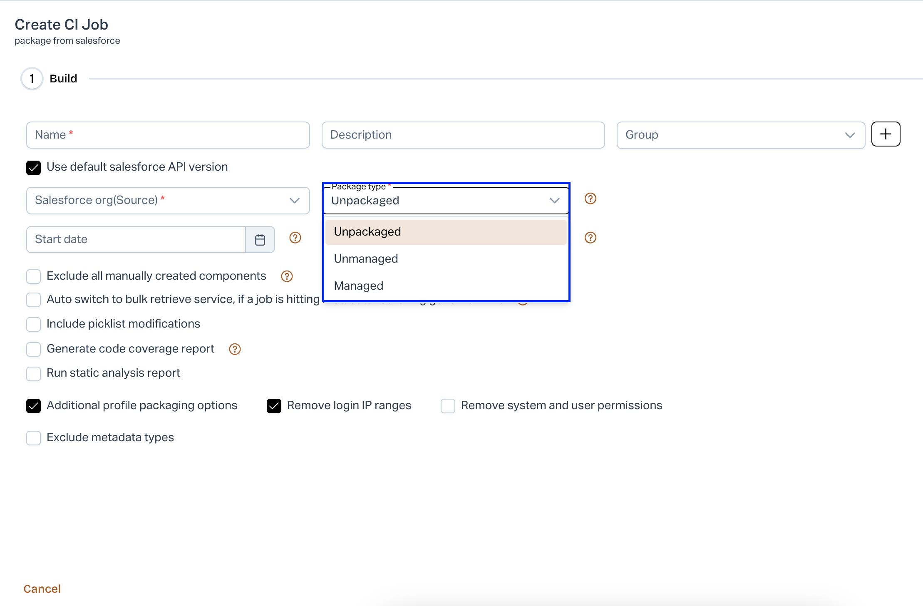Viewport: 923px width, 606px height.
Task: Click the plus icon next to Group
Action: click(x=886, y=134)
